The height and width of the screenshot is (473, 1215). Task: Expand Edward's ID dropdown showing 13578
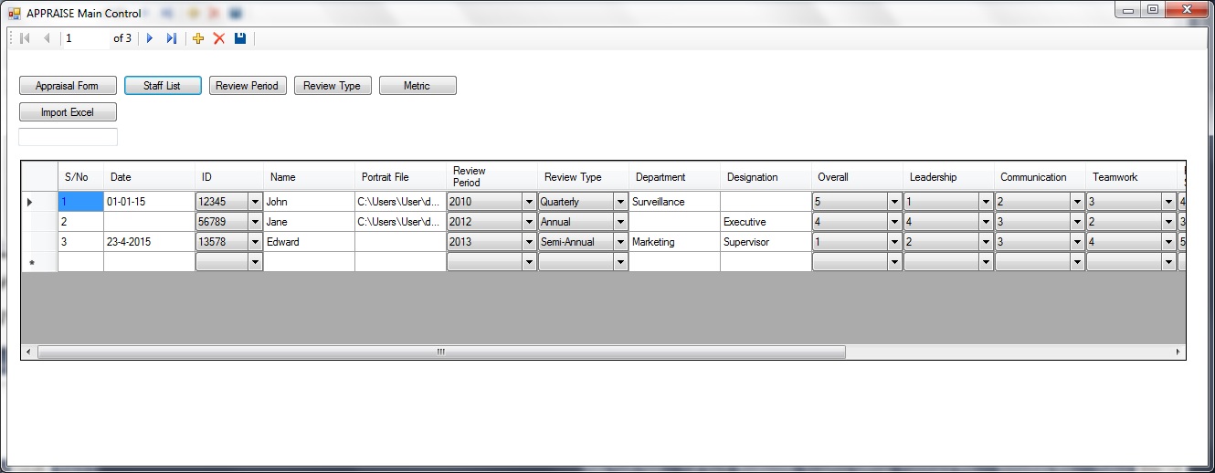click(255, 242)
